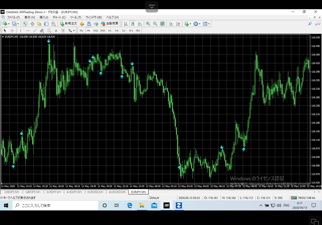Screen dimensions: 322x225
Task: Open the ツール (T) menu
Action: coord(75,17)
